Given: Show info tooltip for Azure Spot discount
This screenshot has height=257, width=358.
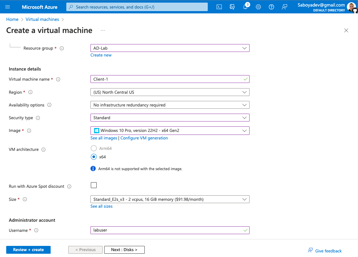Looking at the screenshot, I should pyautogui.click(x=69, y=186).
